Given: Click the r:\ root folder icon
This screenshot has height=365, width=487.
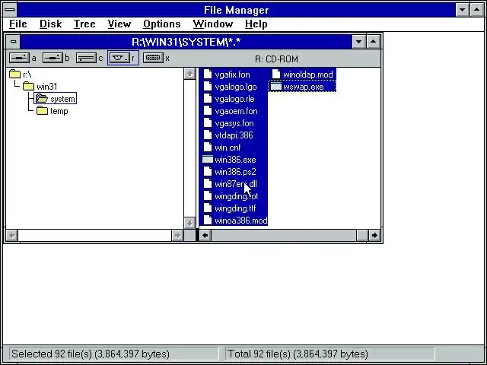Looking at the screenshot, I should click(x=14, y=75).
